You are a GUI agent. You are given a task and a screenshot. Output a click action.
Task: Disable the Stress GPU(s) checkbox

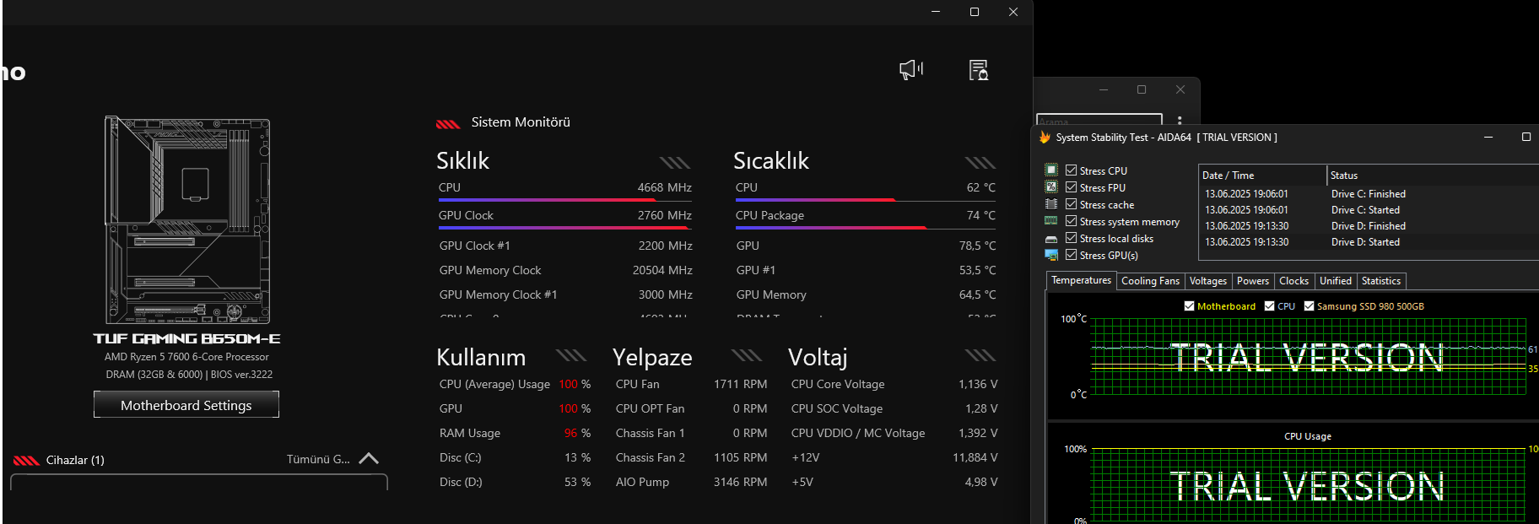pos(1072,255)
